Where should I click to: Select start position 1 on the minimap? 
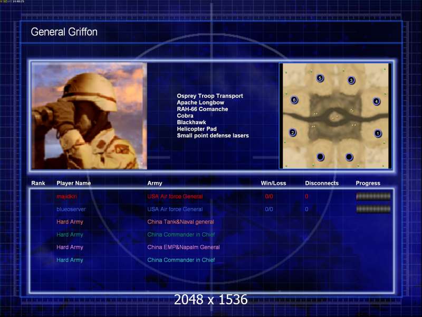[378, 134]
